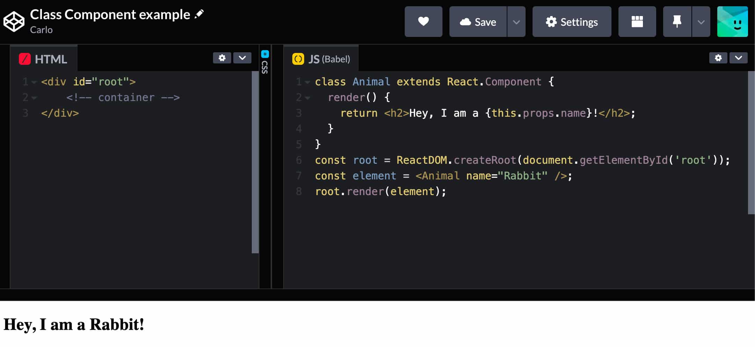Click the pencil to rename the pen
The width and height of the screenshot is (755, 347).
(x=199, y=13)
